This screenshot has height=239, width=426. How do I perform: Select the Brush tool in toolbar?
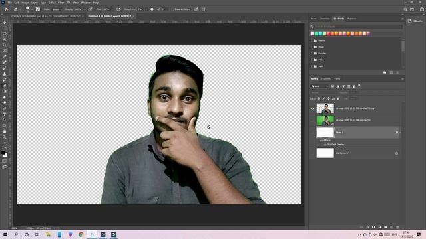(x=5, y=68)
